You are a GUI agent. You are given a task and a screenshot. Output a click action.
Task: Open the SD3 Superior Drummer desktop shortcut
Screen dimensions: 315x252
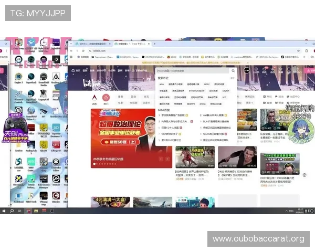click(x=56, y=130)
